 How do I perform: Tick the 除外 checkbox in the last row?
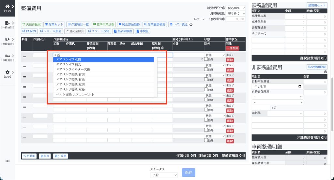206,141
